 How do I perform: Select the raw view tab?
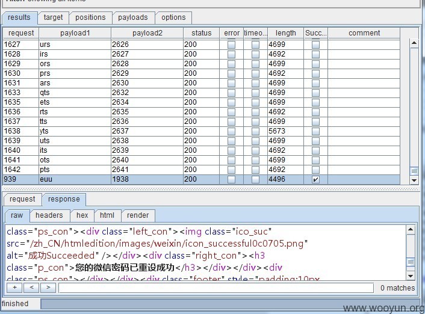pyautogui.click(x=17, y=216)
